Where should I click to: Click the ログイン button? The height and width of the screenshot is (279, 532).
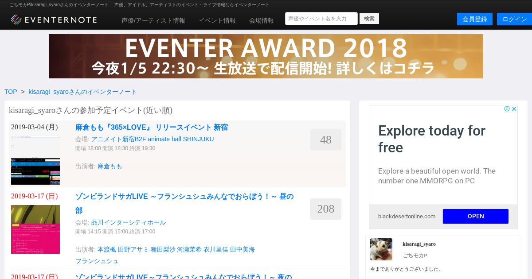514,19
